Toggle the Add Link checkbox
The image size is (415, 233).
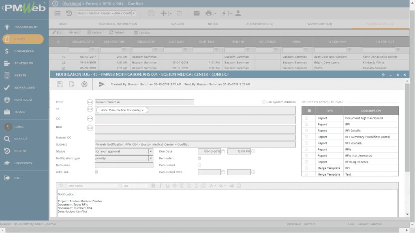click(96, 172)
